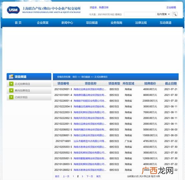Open 项目频道 menu item
The width and height of the screenshot is (185, 180).
pos(92,23)
